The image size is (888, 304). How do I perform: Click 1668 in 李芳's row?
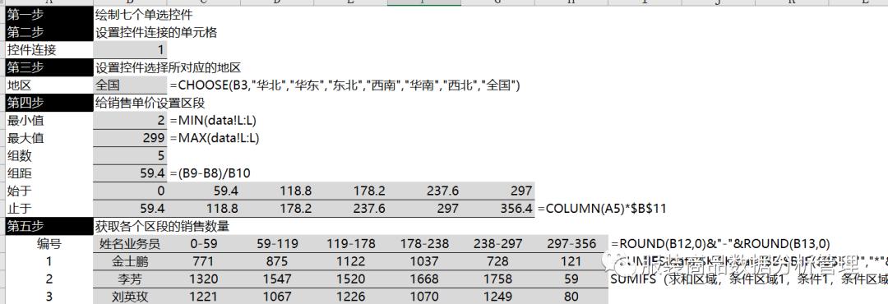(424, 279)
